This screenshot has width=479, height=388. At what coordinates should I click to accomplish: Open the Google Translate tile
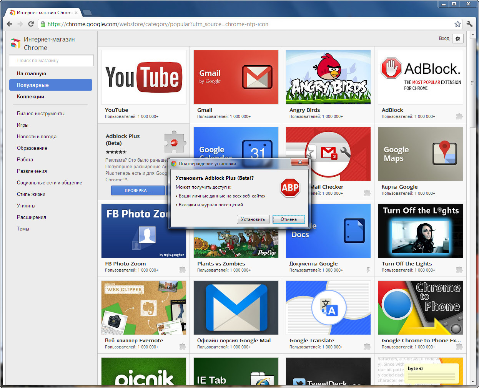328,315
